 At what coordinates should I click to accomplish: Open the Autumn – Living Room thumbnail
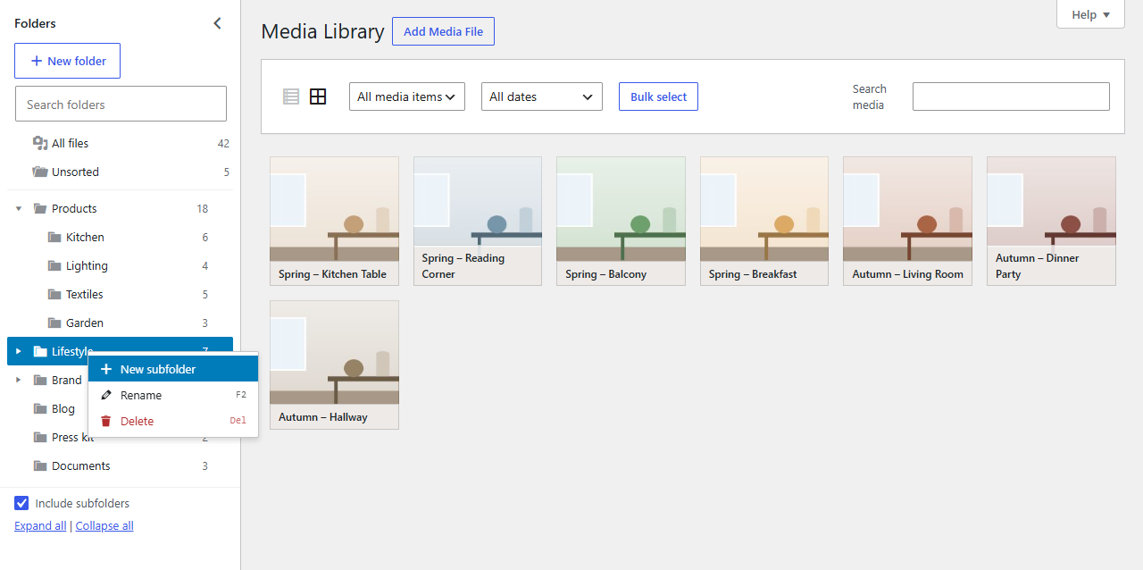pos(907,221)
